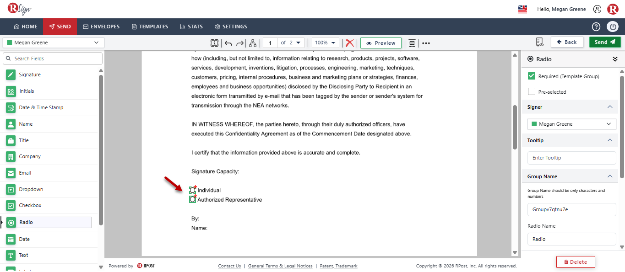Open the user profile icon
Viewport: 625px width, 272px height.
click(x=597, y=9)
